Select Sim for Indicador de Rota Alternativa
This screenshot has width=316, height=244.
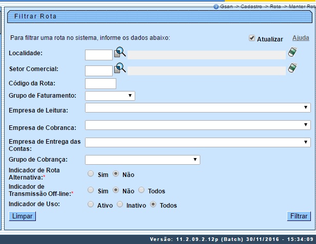click(91, 174)
